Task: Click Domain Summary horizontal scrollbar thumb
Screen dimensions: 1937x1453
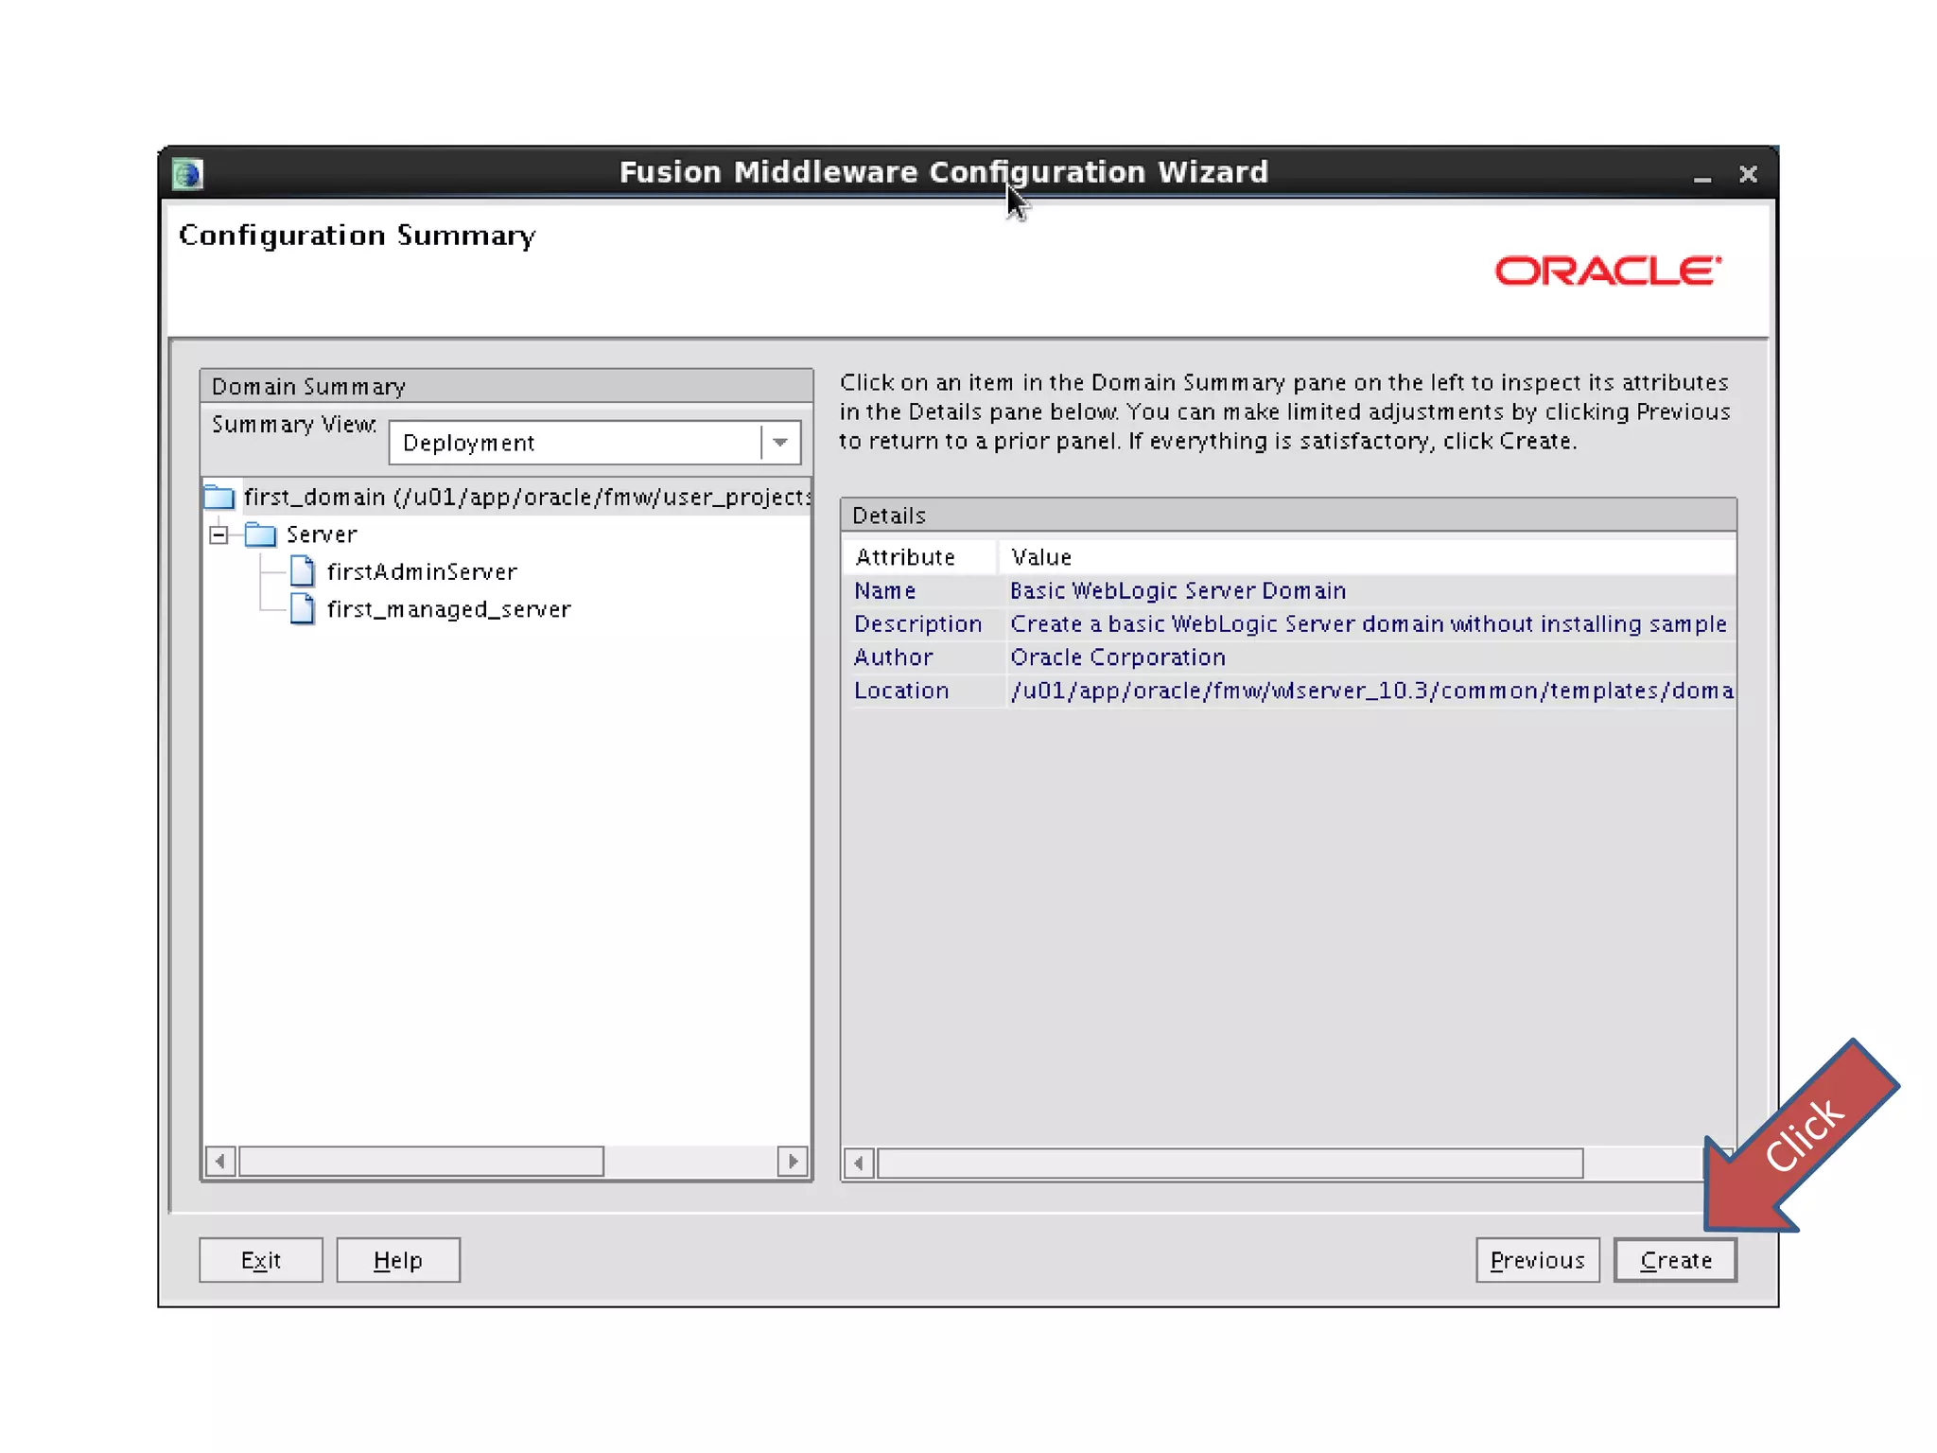Action: pyautogui.click(x=421, y=1161)
